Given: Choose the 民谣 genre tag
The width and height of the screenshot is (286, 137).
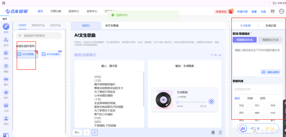Looking at the screenshot, I should pyautogui.click(x=241, y=105).
